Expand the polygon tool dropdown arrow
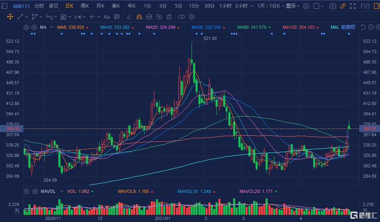Viewport: 380px width, 222px height. tap(41, 17)
